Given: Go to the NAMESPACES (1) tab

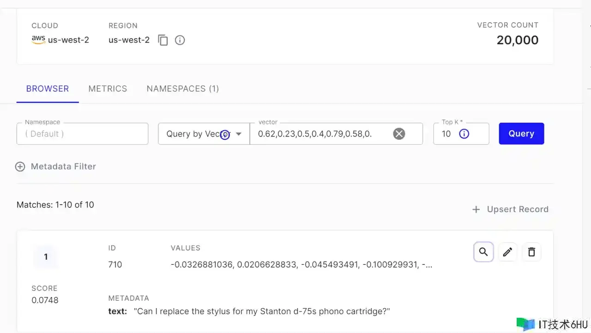Looking at the screenshot, I should pos(182,89).
